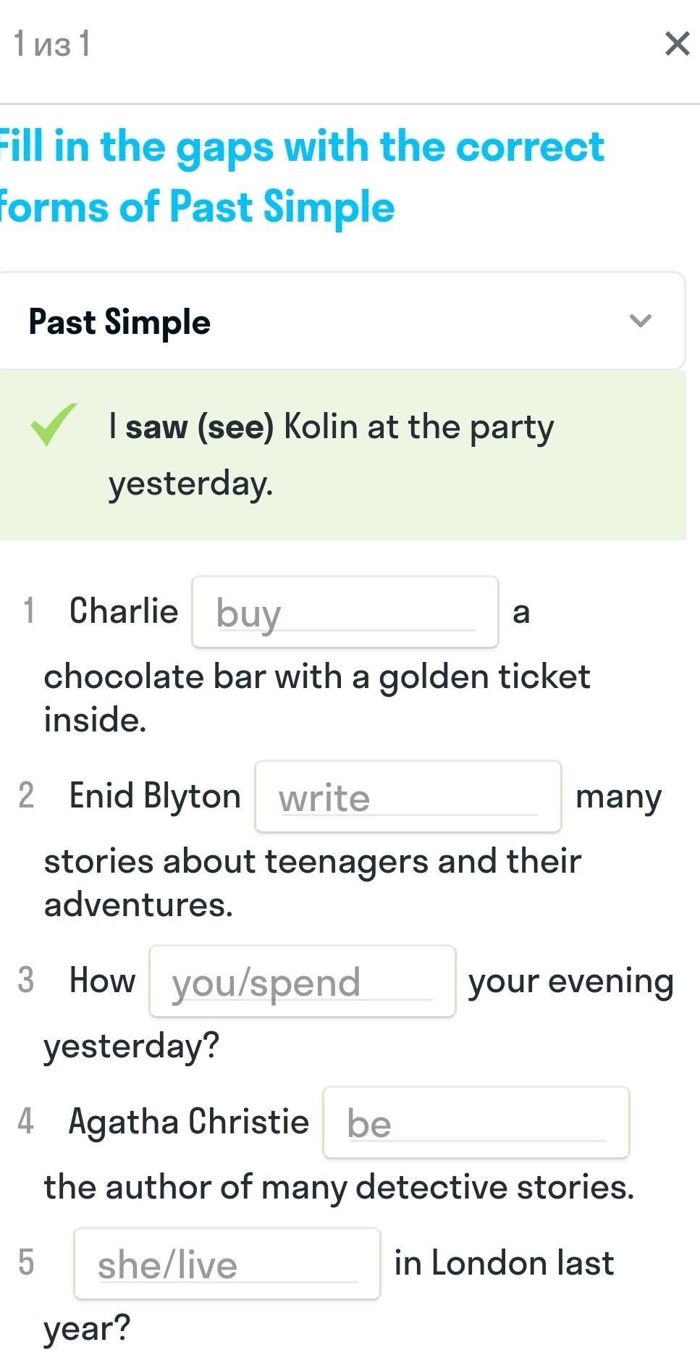Click question number 1 label

tap(29, 611)
